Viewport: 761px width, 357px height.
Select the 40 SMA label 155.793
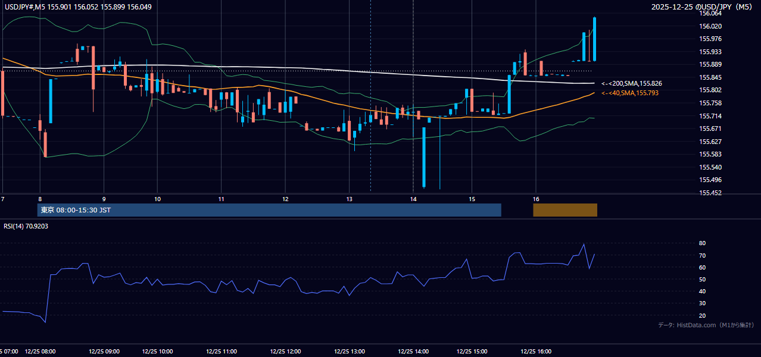click(x=630, y=93)
